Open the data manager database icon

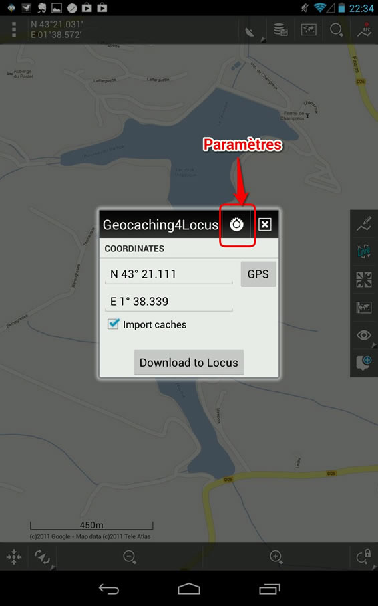click(x=280, y=29)
